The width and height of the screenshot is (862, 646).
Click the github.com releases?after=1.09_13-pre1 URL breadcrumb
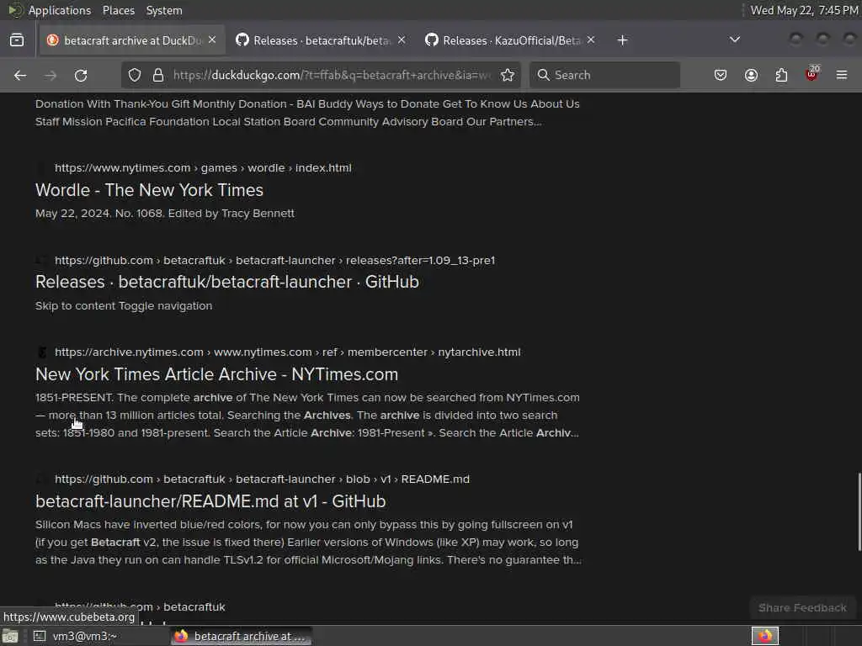pos(275,261)
